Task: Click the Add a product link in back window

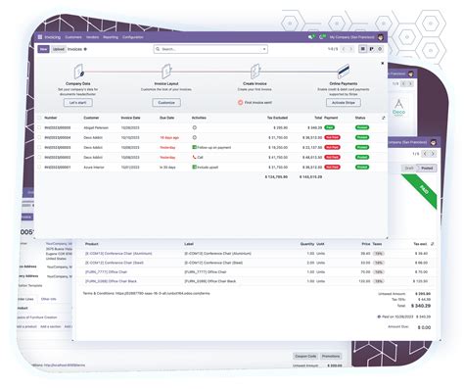Action: (26, 326)
